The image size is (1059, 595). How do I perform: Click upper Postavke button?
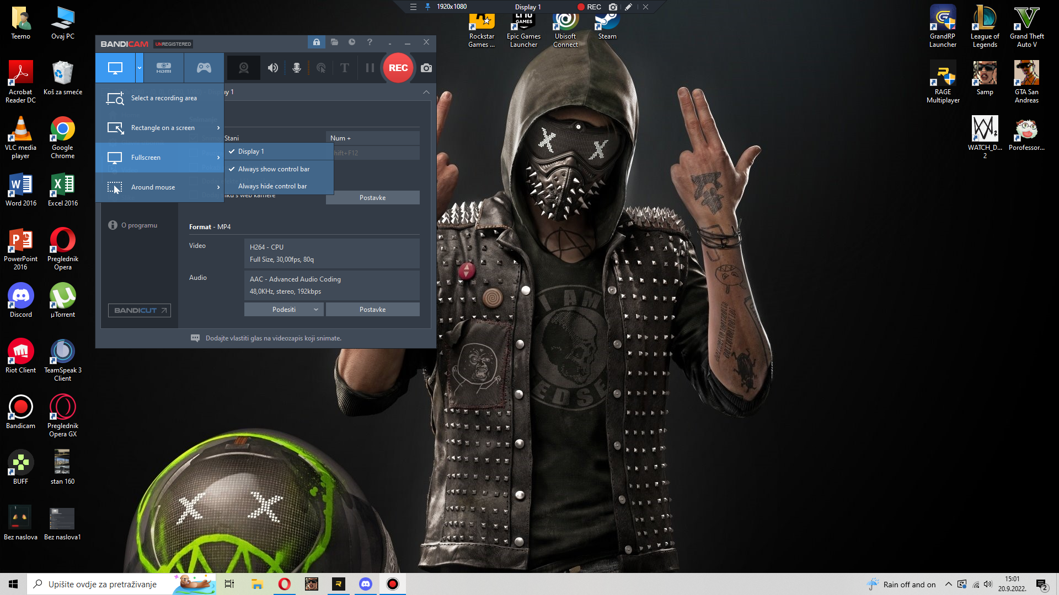click(x=373, y=198)
